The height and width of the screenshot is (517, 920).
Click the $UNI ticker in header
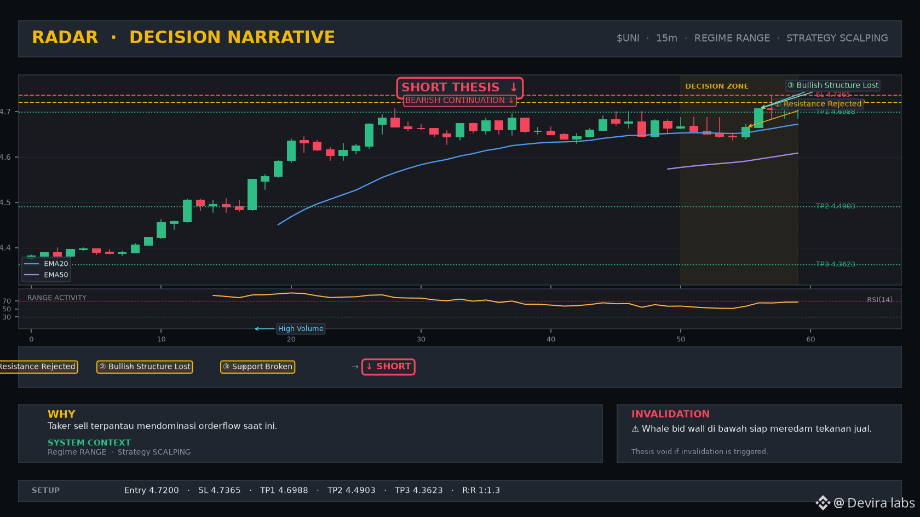coord(628,38)
